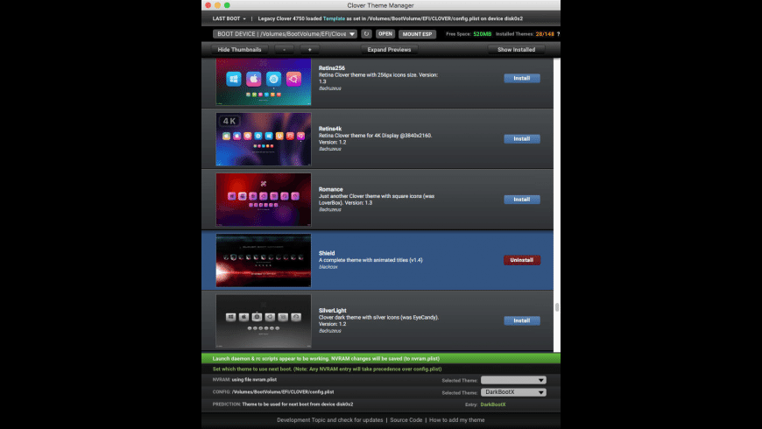Click the Shield theme title text
Viewport: 762px width, 429px height.
point(327,253)
